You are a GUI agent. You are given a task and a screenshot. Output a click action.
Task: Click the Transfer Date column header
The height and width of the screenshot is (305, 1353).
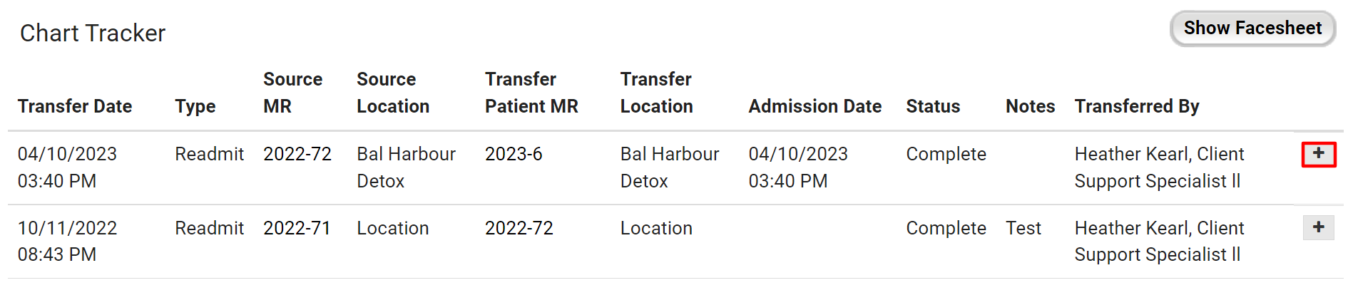(75, 106)
